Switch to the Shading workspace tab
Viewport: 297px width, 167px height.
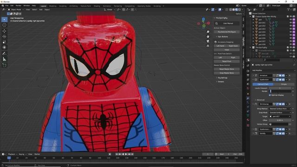pos(97,6)
